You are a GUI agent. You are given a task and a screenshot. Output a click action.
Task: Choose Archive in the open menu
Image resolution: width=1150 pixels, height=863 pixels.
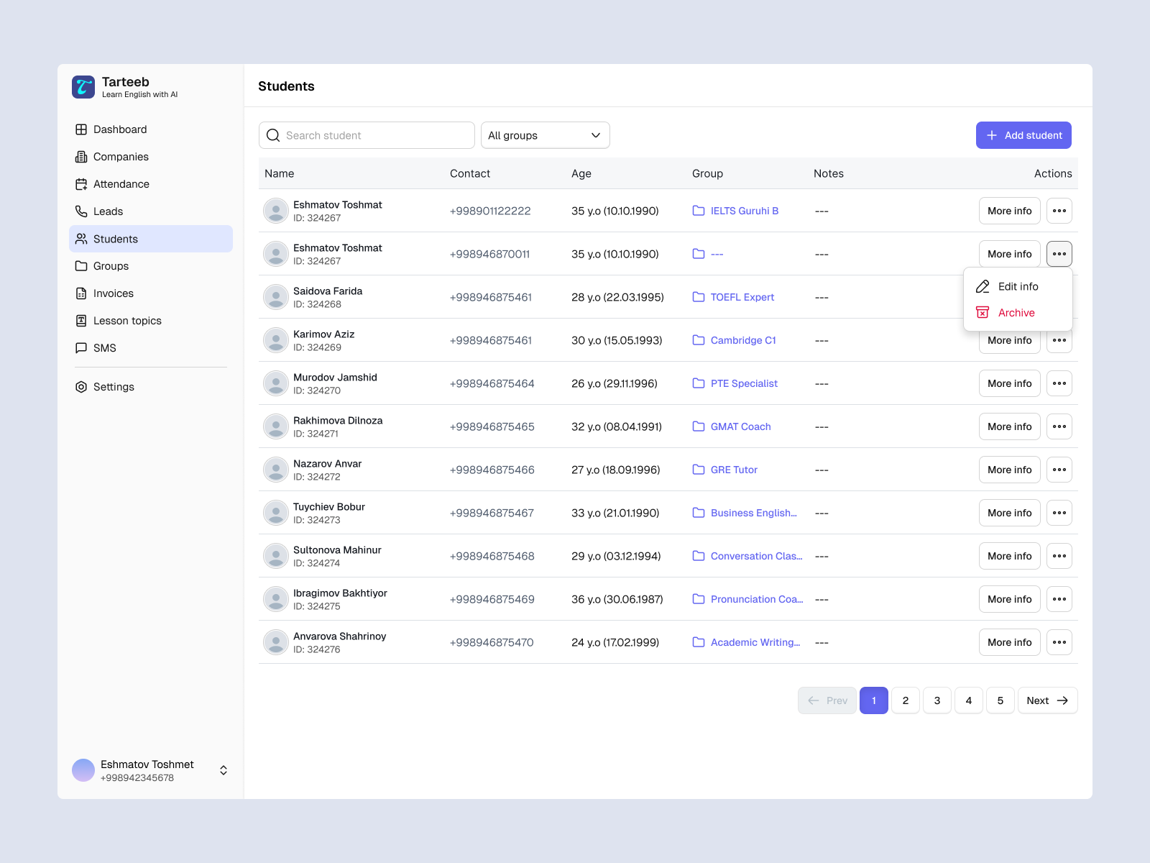pyautogui.click(x=1016, y=312)
